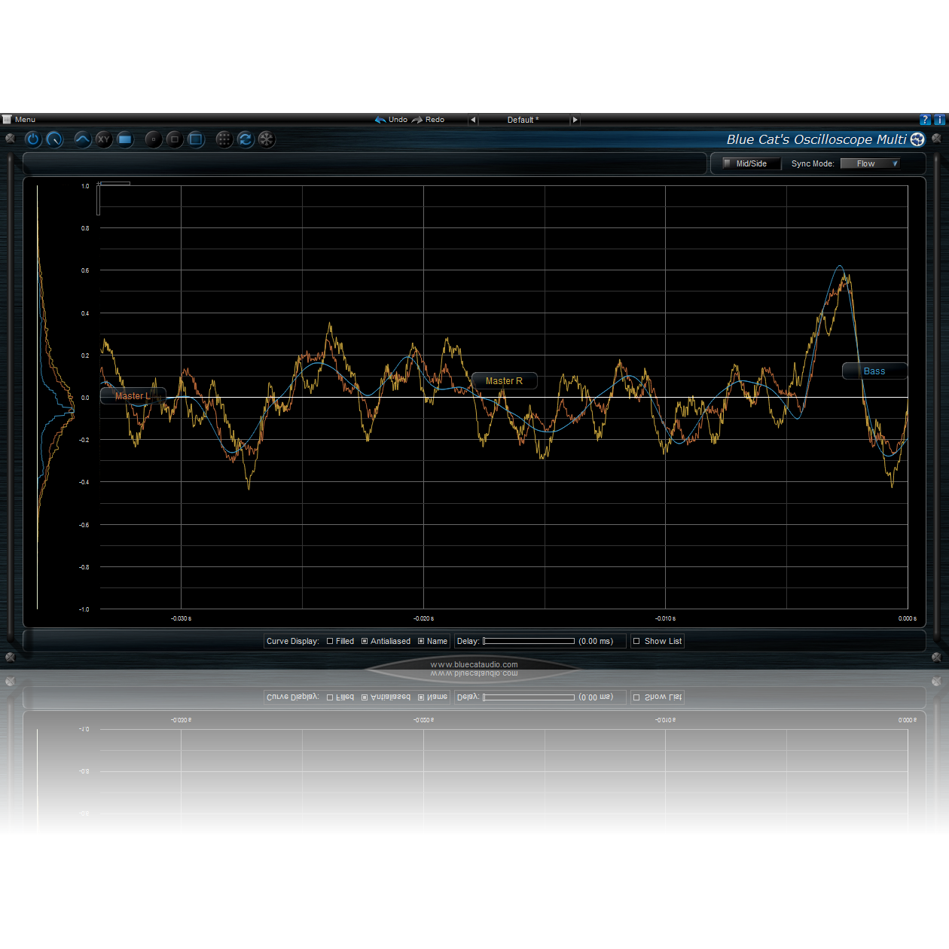
Task: Toggle the Show List checkbox
Action: pyautogui.click(x=636, y=641)
